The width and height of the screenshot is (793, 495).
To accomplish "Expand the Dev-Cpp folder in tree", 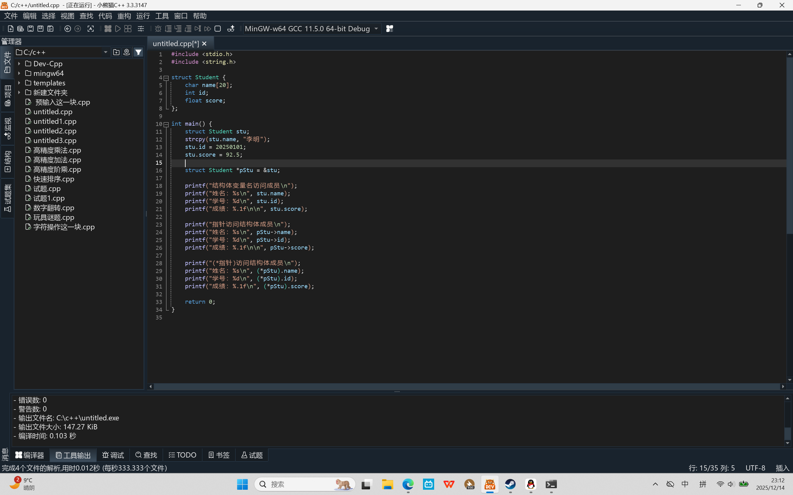I will coord(19,63).
